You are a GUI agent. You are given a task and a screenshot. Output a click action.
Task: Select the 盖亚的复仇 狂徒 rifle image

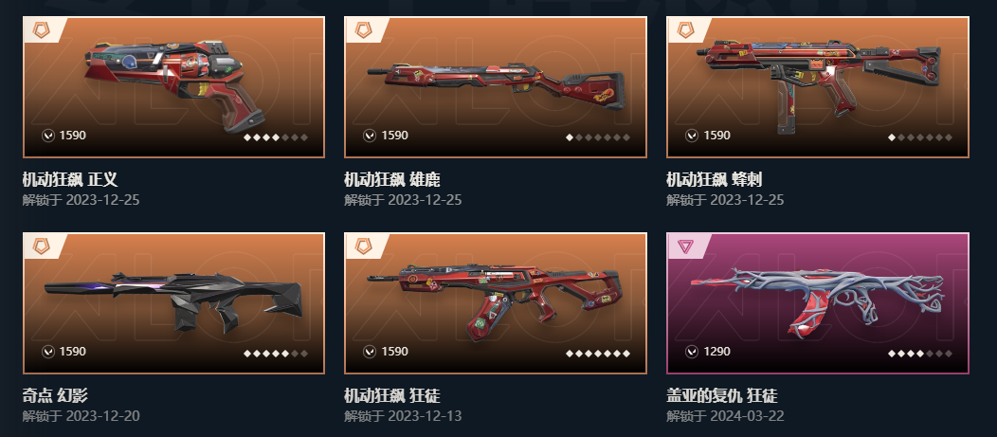pyautogui.click(x=818, y=300)
